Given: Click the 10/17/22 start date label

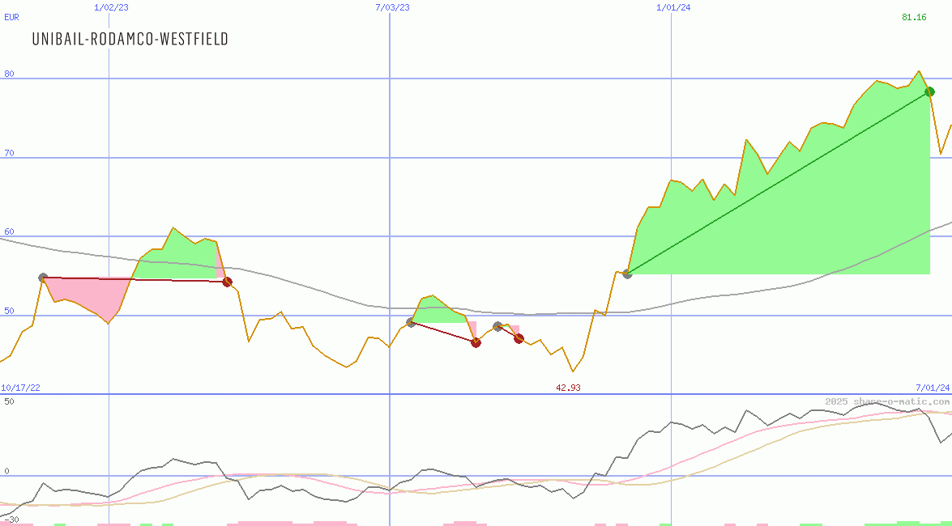Looking at the screenshot, I should pyautogui.click(x=20, y=388).
